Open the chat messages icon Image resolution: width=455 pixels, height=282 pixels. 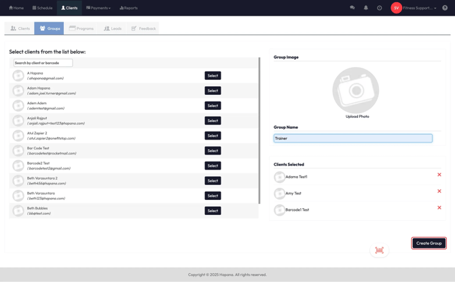coord(352,8)
